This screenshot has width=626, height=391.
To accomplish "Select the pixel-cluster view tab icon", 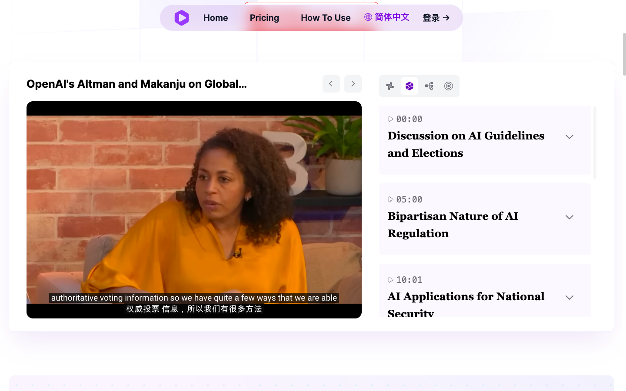I will pyautogui.click(x=390, y=86).
